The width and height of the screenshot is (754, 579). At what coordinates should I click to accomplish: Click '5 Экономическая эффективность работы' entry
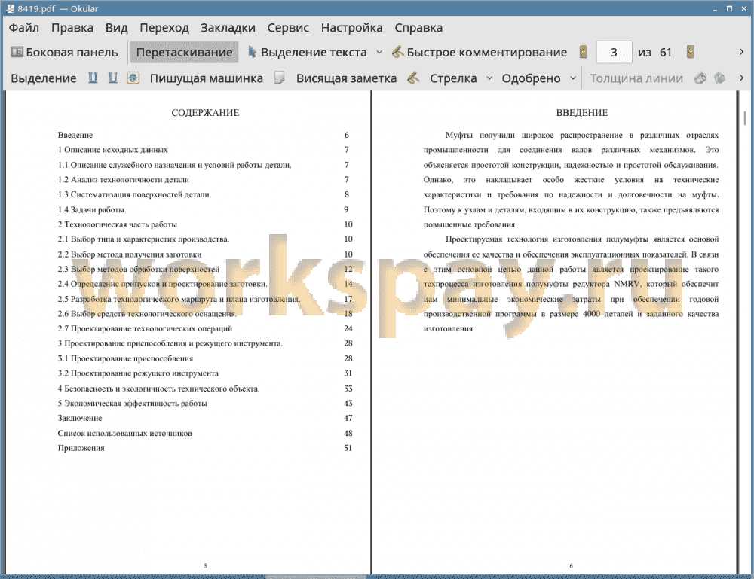132,404
